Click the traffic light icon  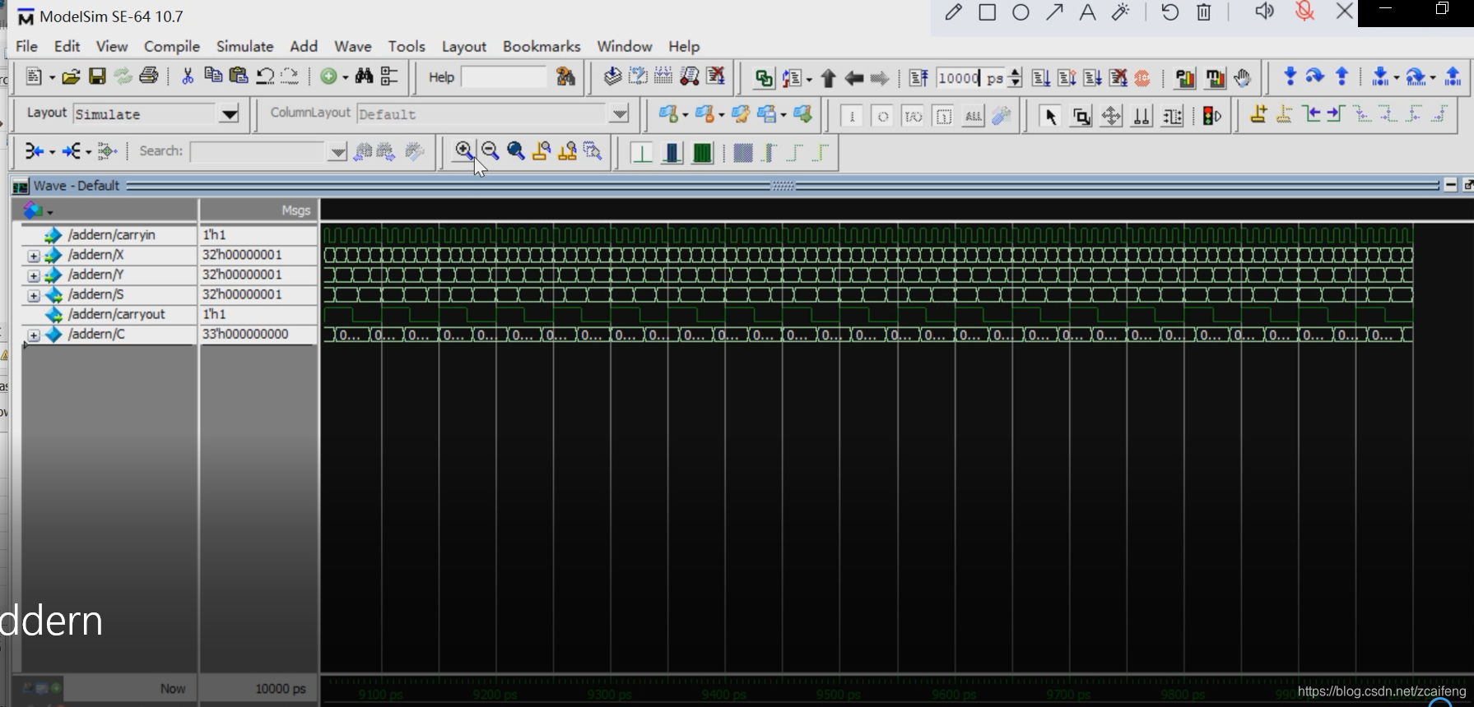pos(1211,116)
